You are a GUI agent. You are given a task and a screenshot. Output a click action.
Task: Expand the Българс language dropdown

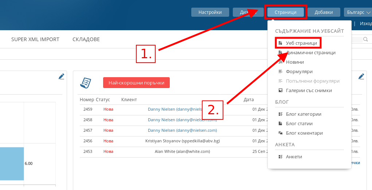point(357,12)
